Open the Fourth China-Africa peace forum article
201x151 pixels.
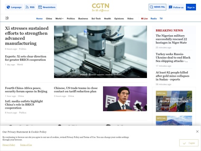pyautogui.click(x=26, y=90)
